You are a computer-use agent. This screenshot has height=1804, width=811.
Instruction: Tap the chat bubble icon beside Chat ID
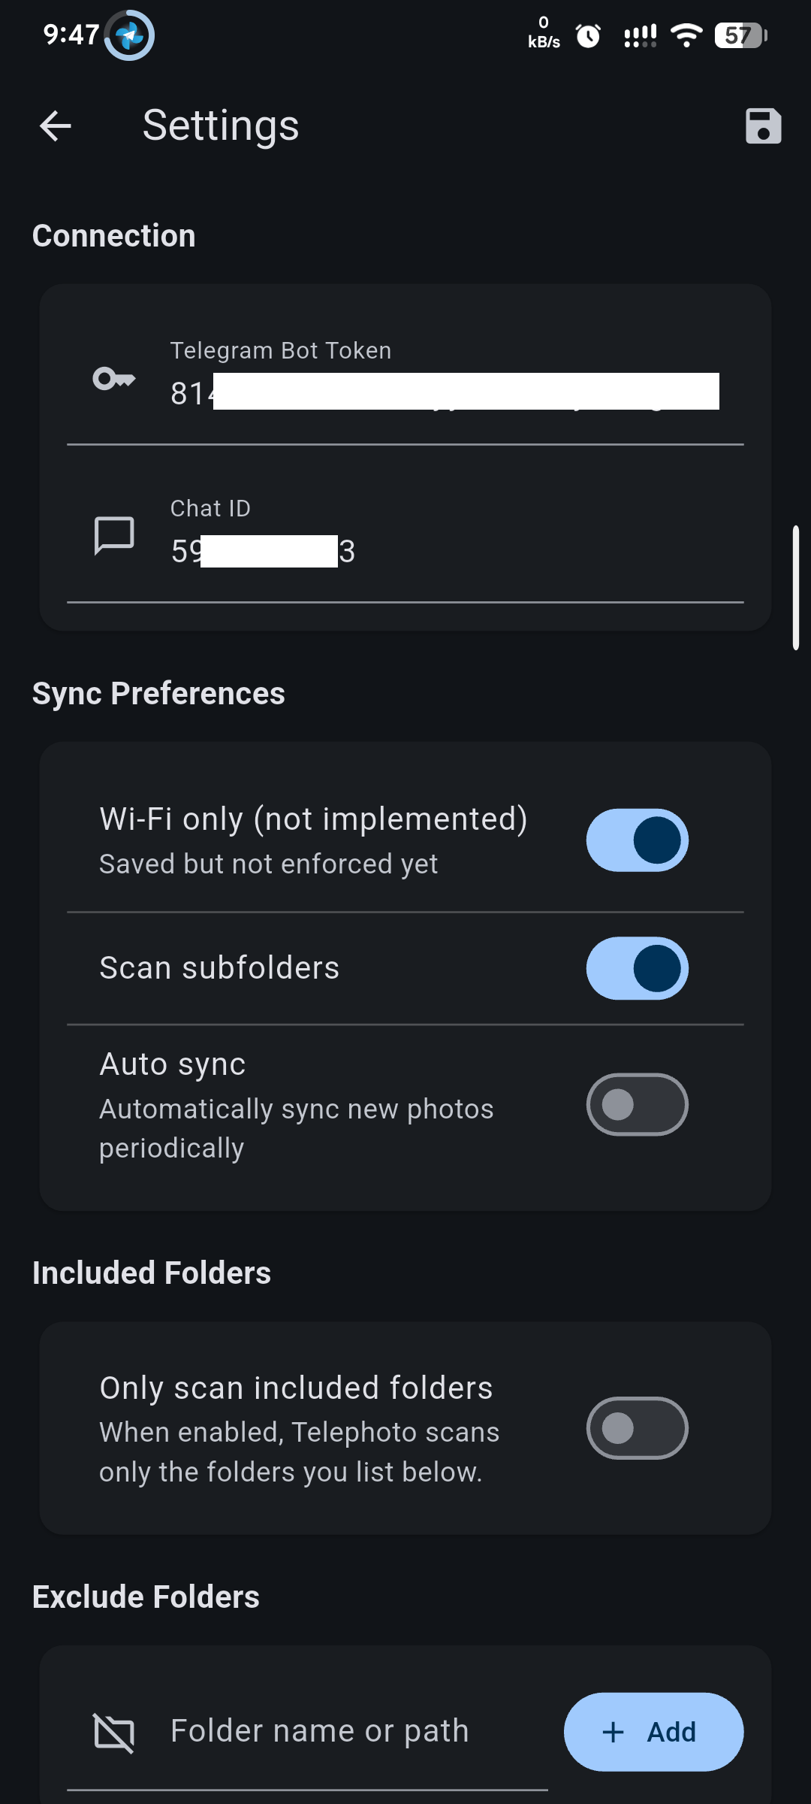(x=114, y=536)
